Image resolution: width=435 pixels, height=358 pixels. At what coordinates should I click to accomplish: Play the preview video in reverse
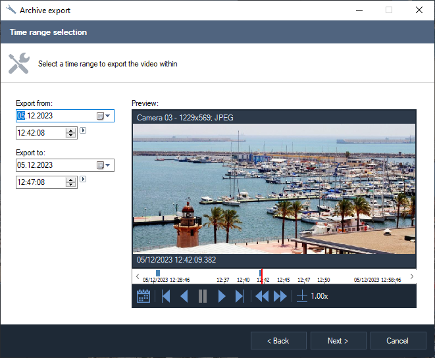[184, 296]
